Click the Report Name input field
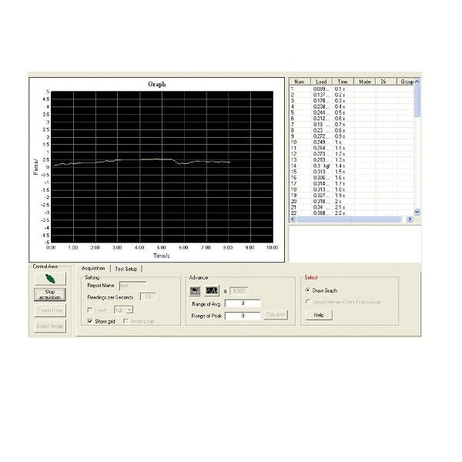 coord(133,286)
